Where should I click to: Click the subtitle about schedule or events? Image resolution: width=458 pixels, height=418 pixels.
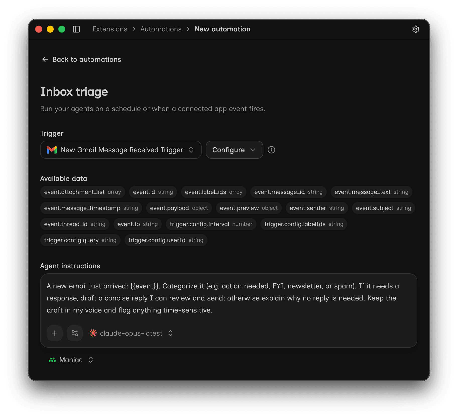[x=153, y=109]
